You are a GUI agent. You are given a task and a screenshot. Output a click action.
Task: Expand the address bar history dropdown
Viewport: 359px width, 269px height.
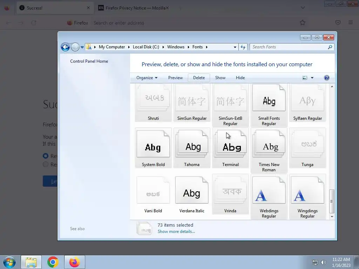click(235, 47)
